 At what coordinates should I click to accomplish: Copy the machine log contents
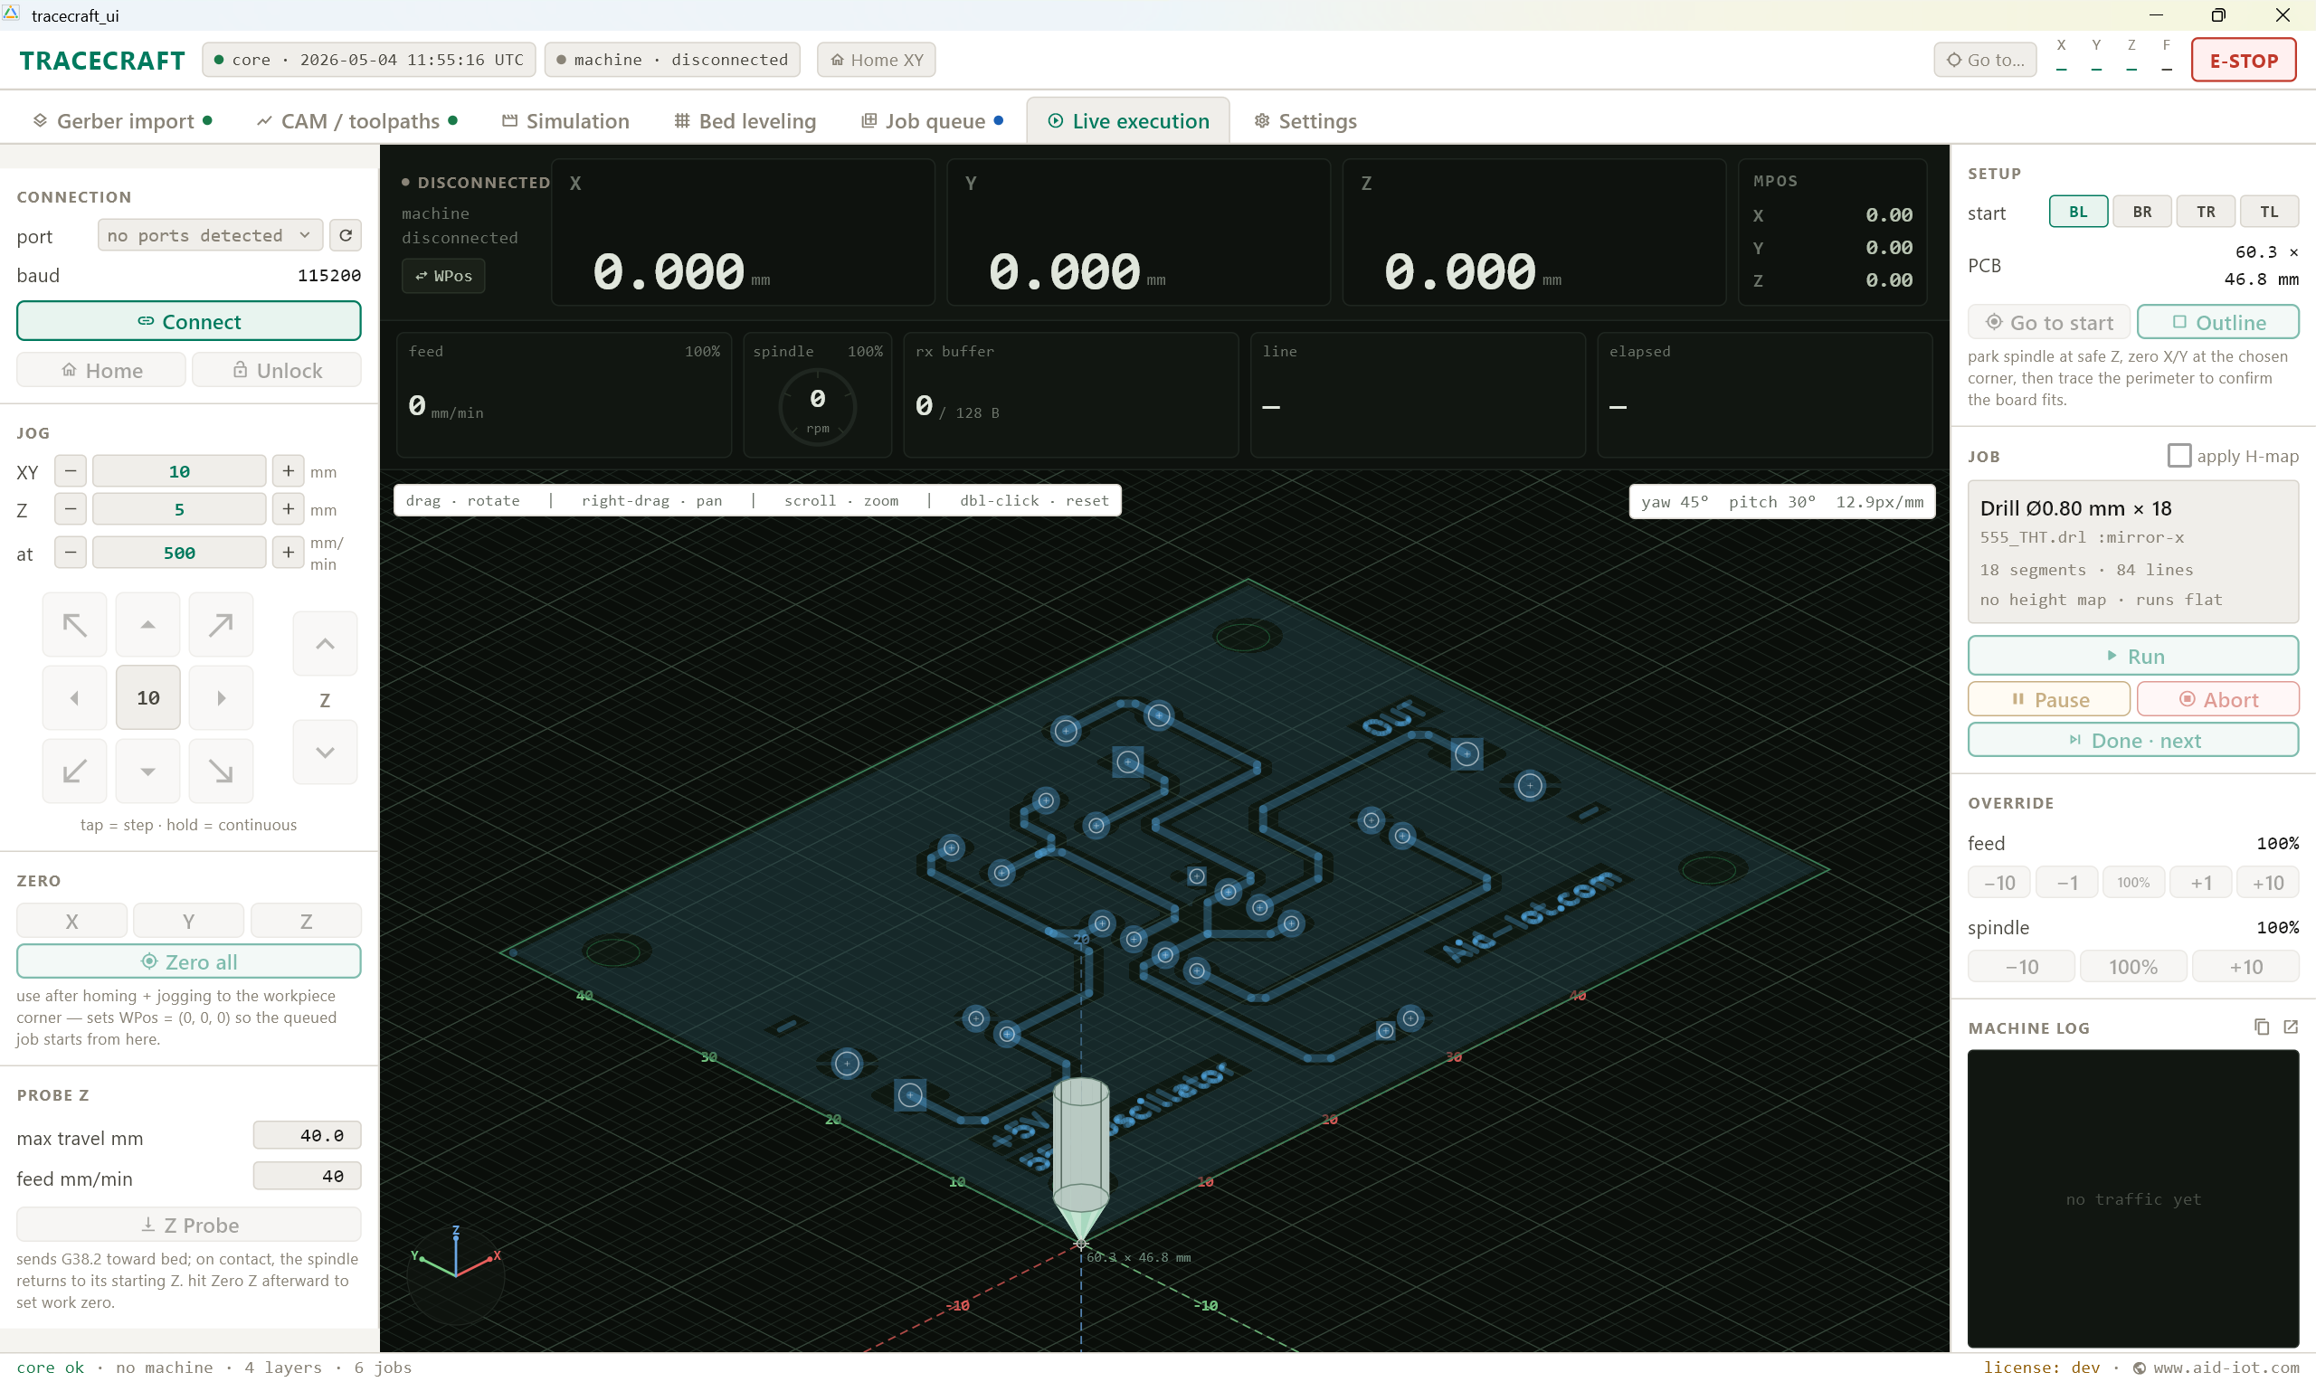pos(2262,1027)
